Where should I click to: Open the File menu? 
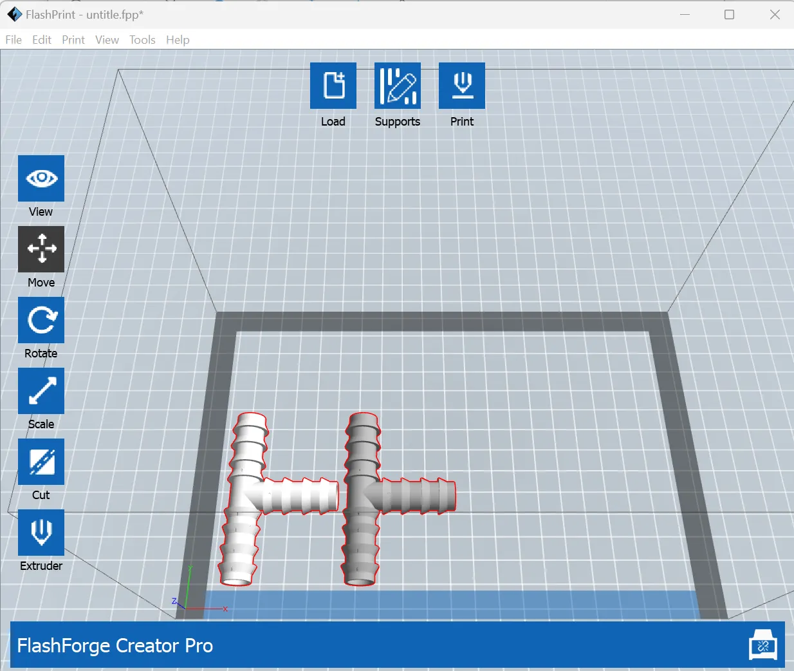(x=14, y=40)
